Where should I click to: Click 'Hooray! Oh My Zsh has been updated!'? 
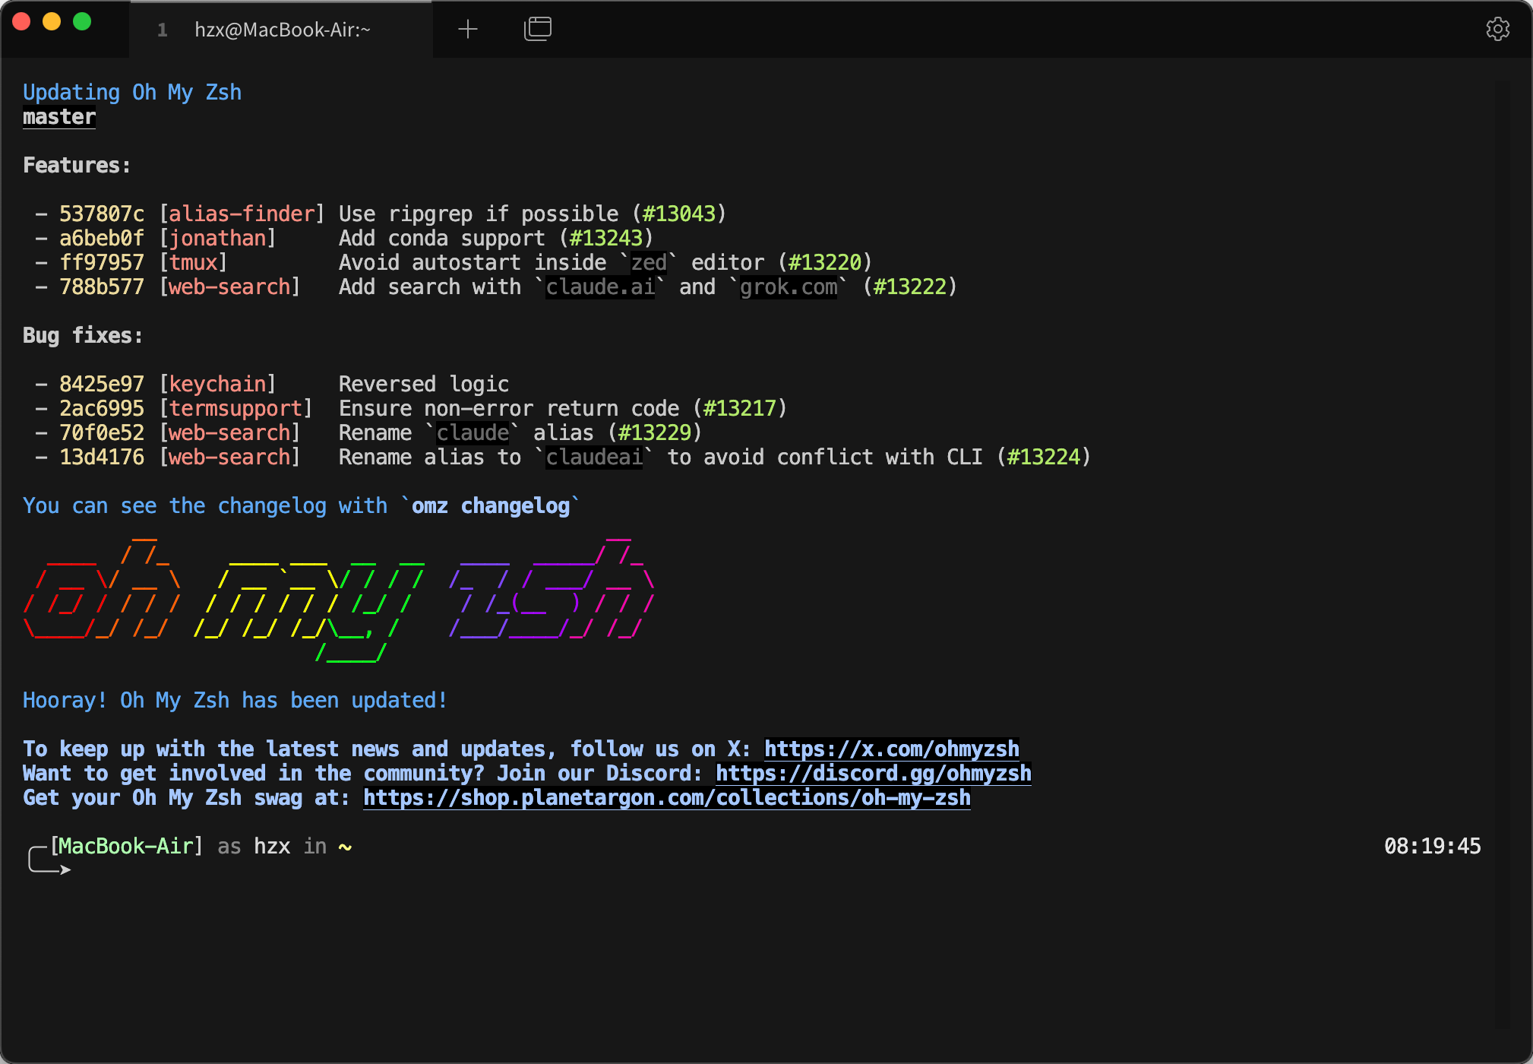235,701
